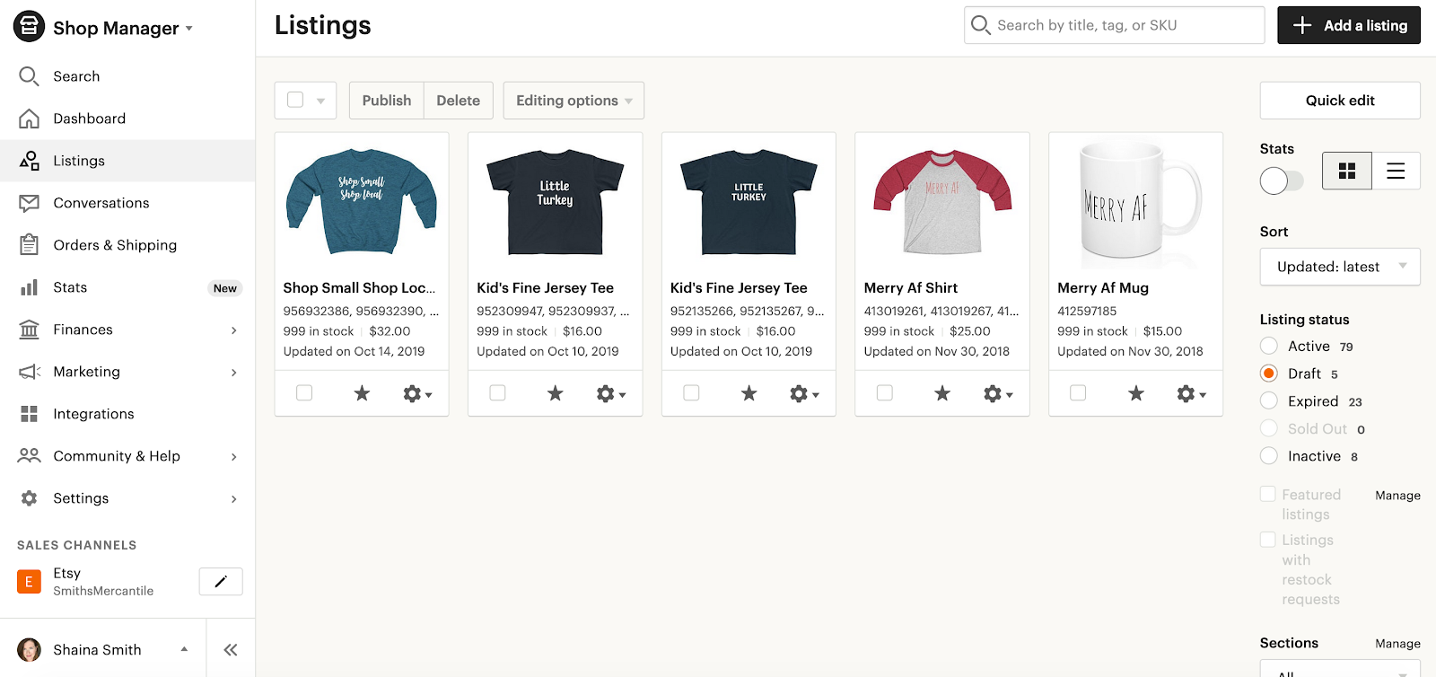Star the Shop Small Shop Local listing

[362, 393]
